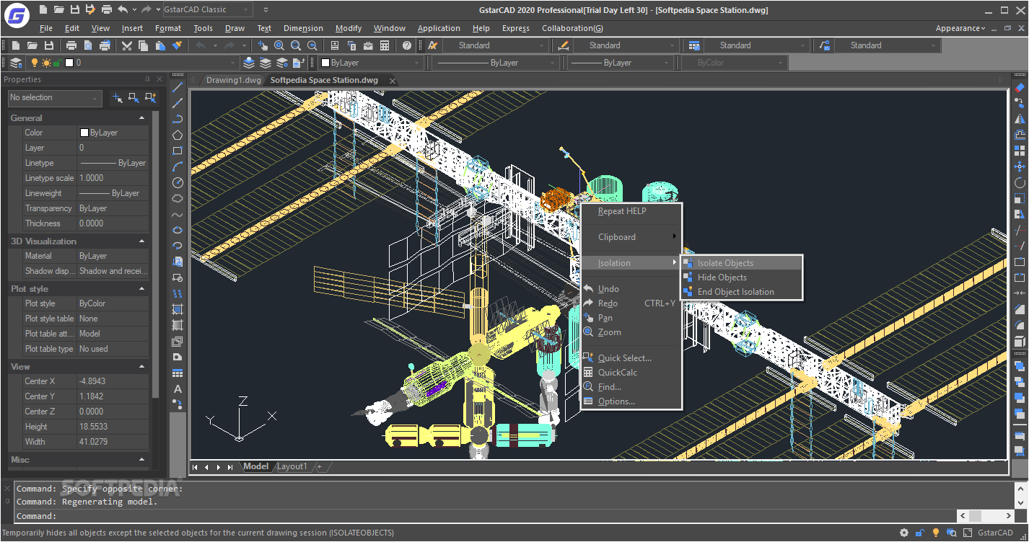
Task: Open the No selection dropdown
Action: click(55, 97)
